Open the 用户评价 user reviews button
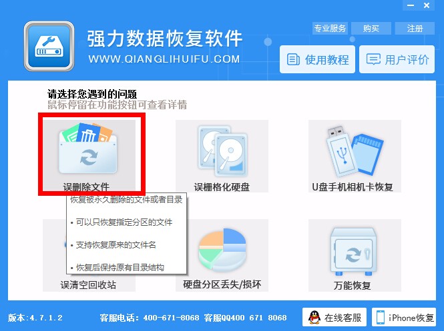Screen dimensions: 444x331 [397, 59]
